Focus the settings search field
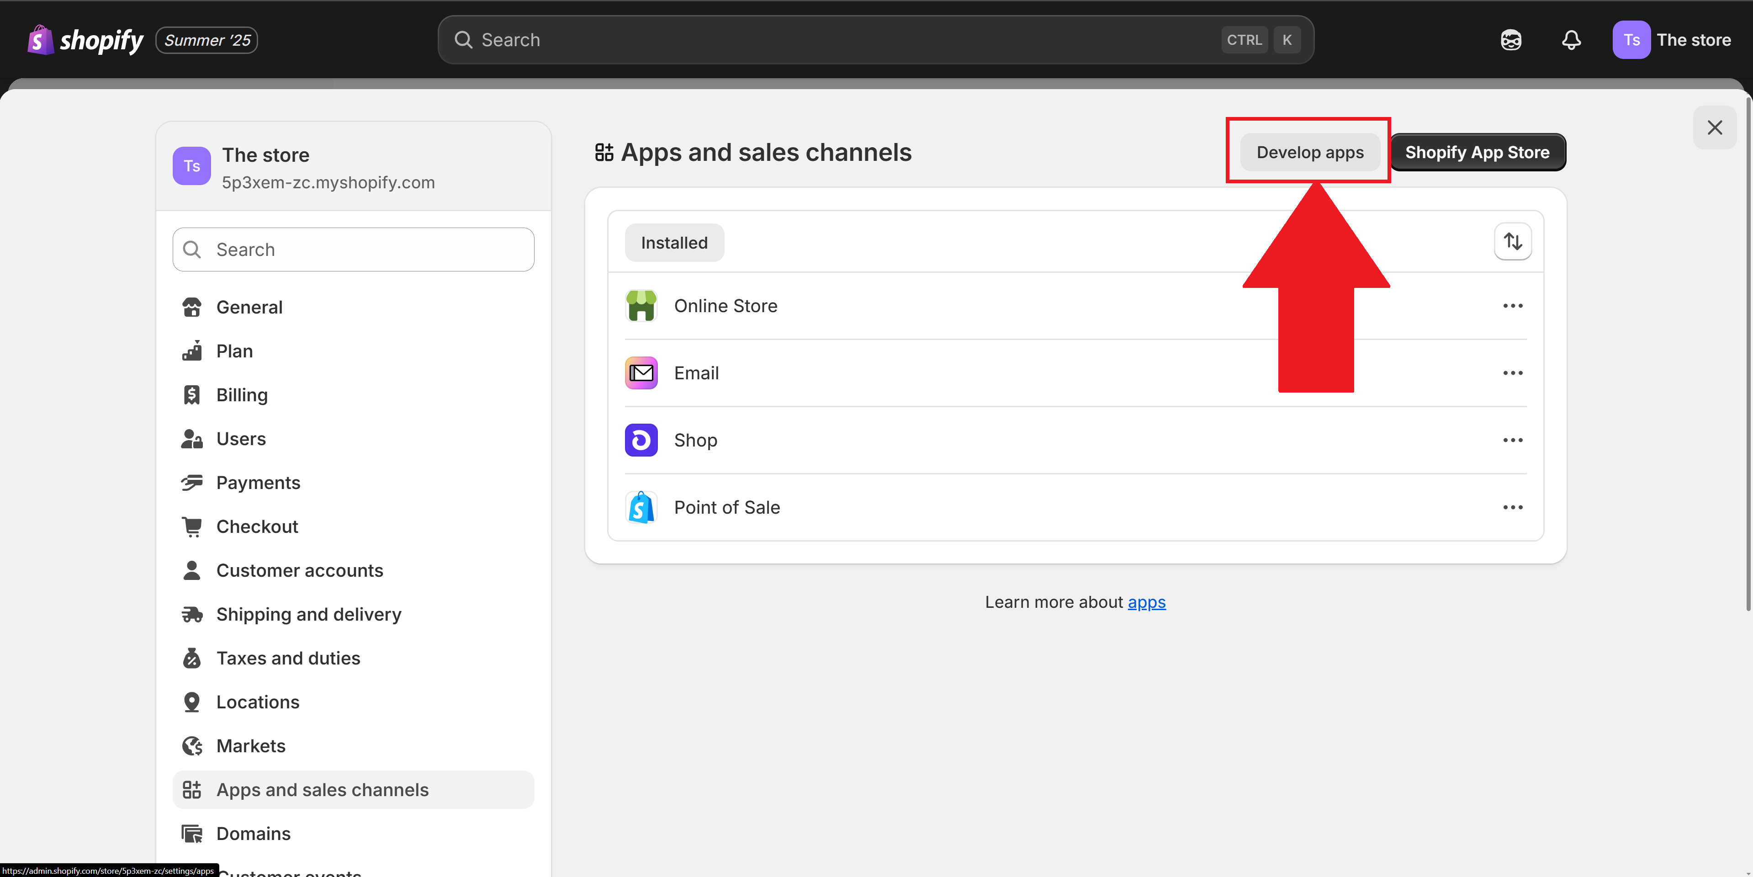Image resolution: width=1753 pixels, height=877 pixels. pos(353,249)
